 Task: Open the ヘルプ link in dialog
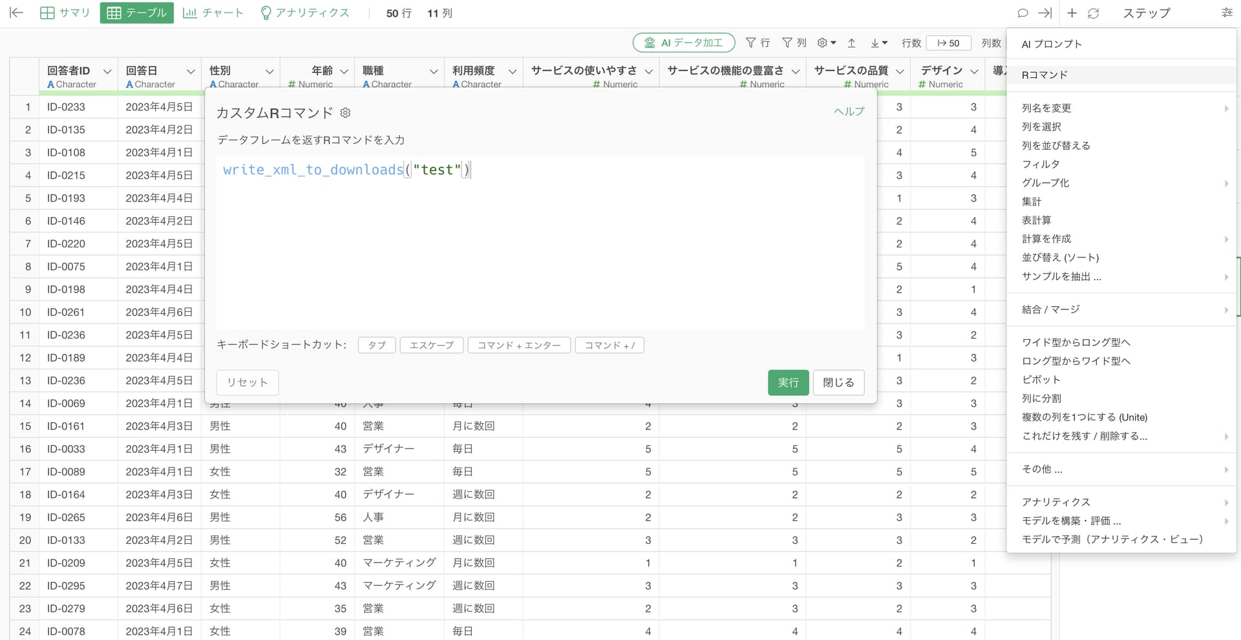pyautogui.click(x=849, y=112)
